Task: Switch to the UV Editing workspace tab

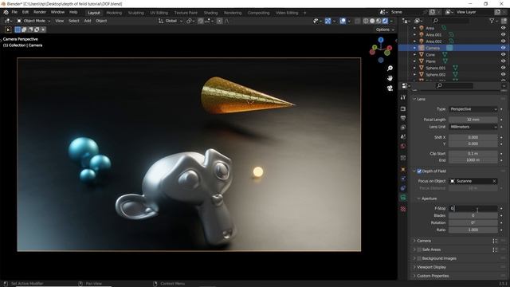Action: coord(159,13)
